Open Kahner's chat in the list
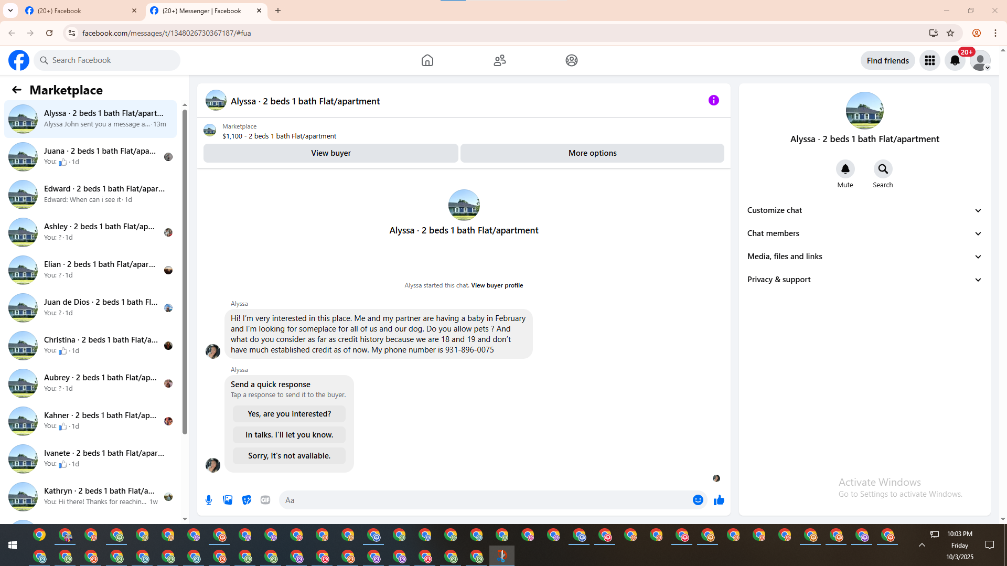Image resolution: width=1007 pixels, height=566 pixels. [x=91, y=421]
